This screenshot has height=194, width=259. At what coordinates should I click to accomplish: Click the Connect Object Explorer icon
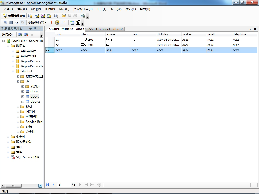tap(20, 34)
